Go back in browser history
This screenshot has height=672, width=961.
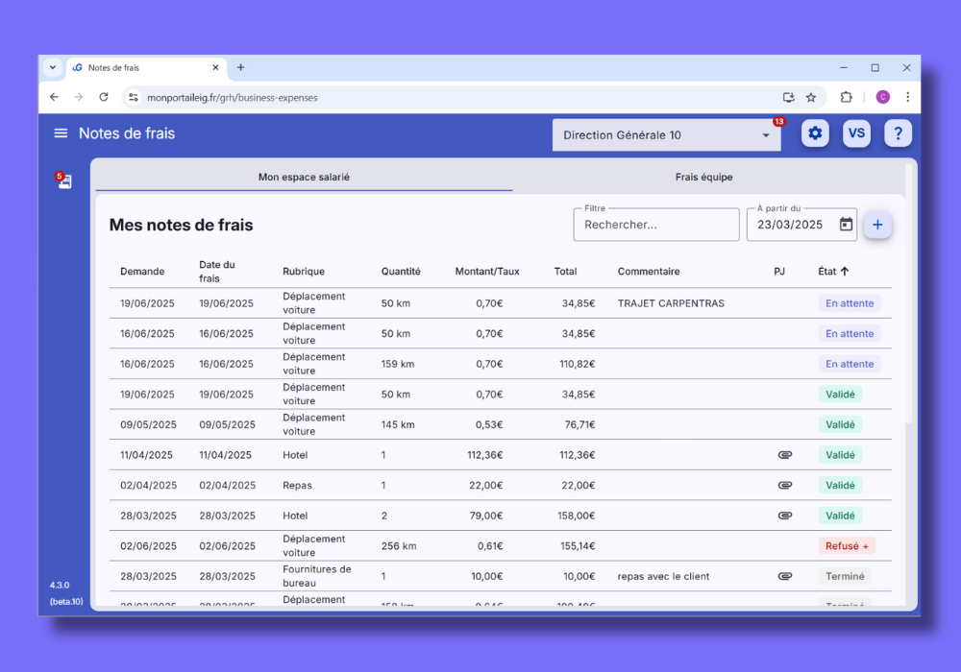(x=54, y=97)
